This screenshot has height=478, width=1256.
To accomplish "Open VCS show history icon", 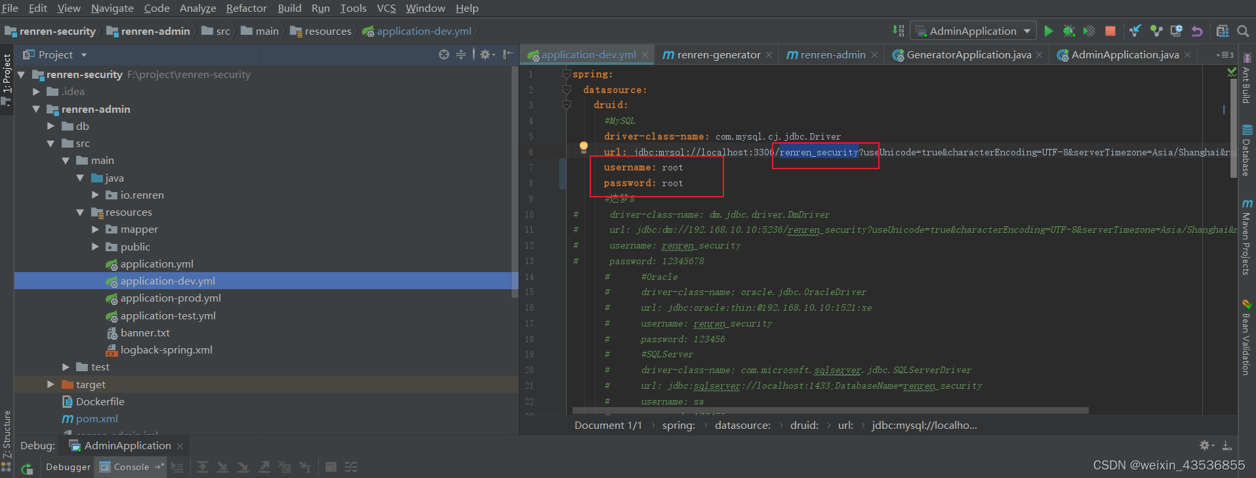I will point(1177,31).
